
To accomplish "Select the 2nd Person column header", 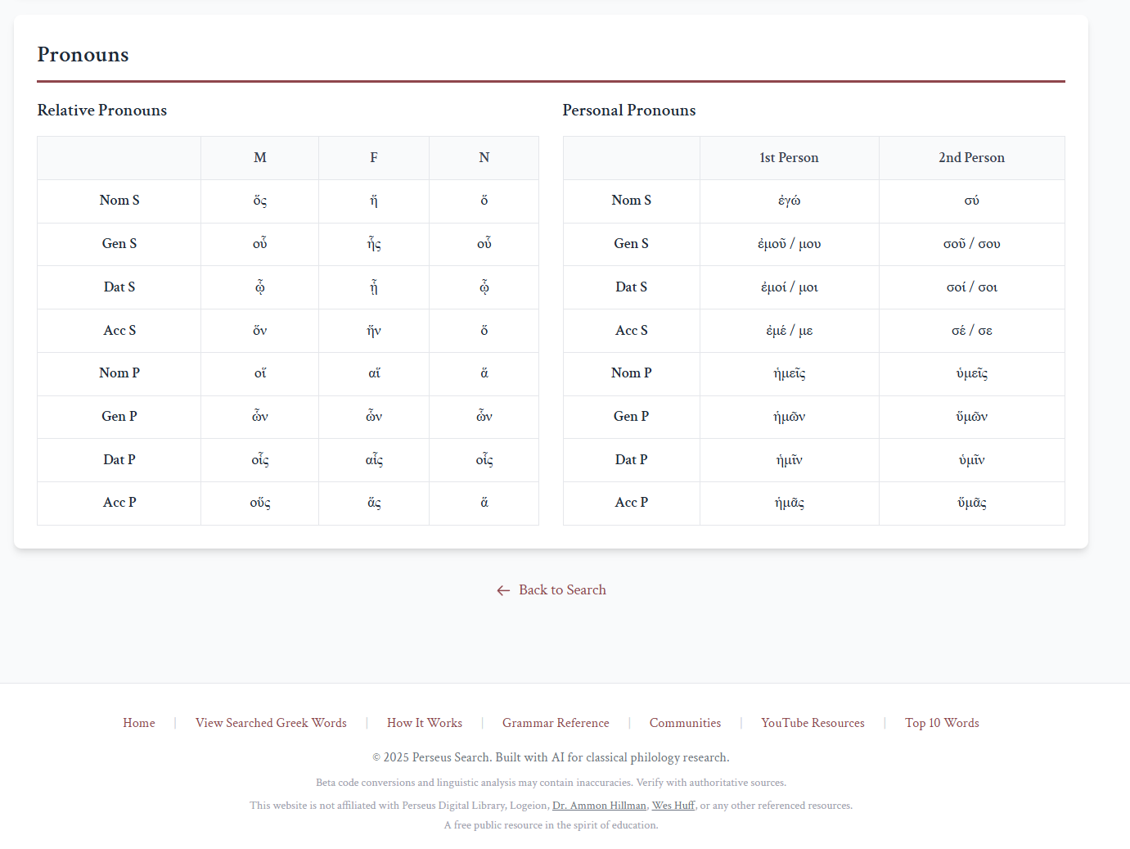I will (x=971, y=157).
